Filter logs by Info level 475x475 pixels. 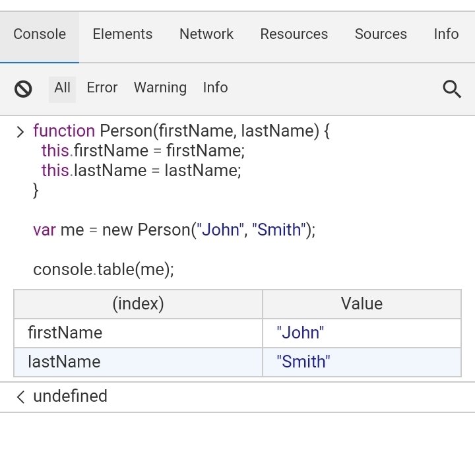(x=215, y=88)
